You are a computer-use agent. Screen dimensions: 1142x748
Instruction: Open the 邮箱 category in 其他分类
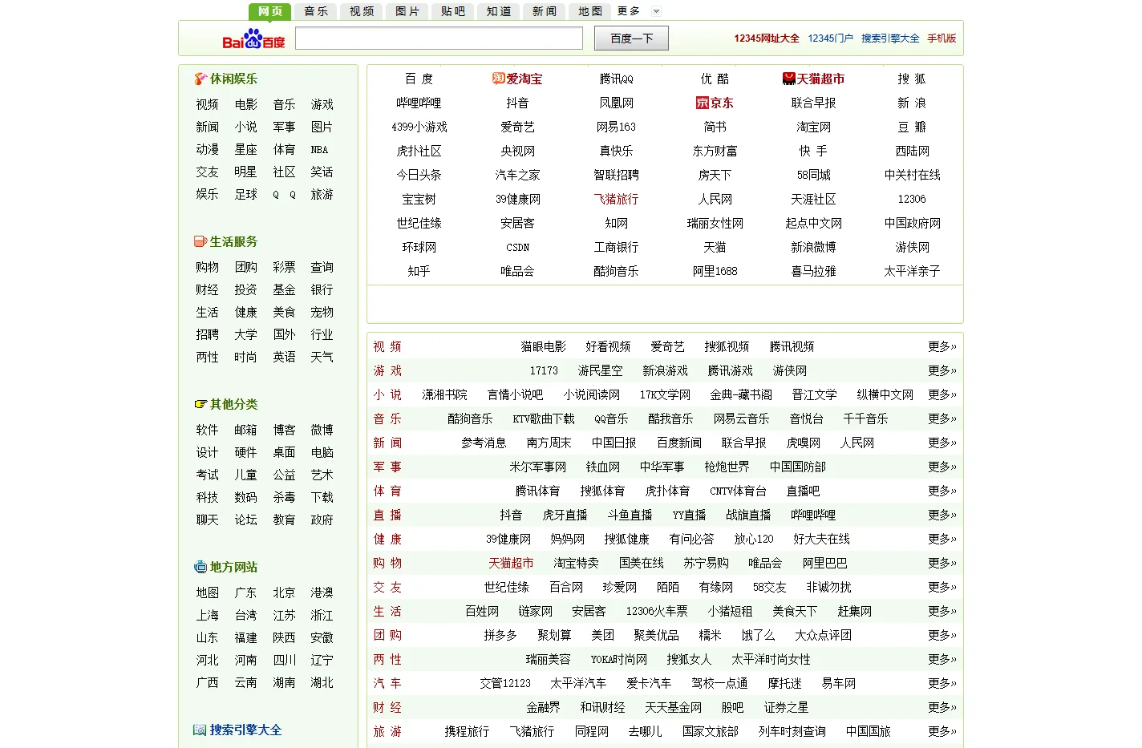(245, 430)
